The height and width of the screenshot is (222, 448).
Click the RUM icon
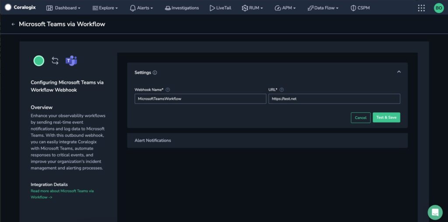point(245,8)
